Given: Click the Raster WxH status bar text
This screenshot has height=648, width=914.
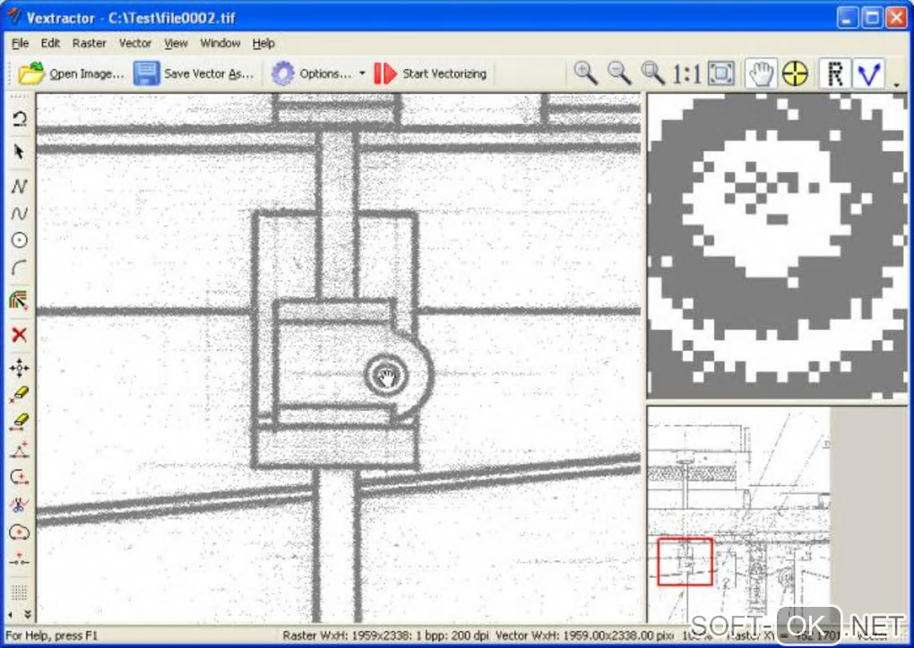Looking at the screenshot, I should tap(385, 635).
